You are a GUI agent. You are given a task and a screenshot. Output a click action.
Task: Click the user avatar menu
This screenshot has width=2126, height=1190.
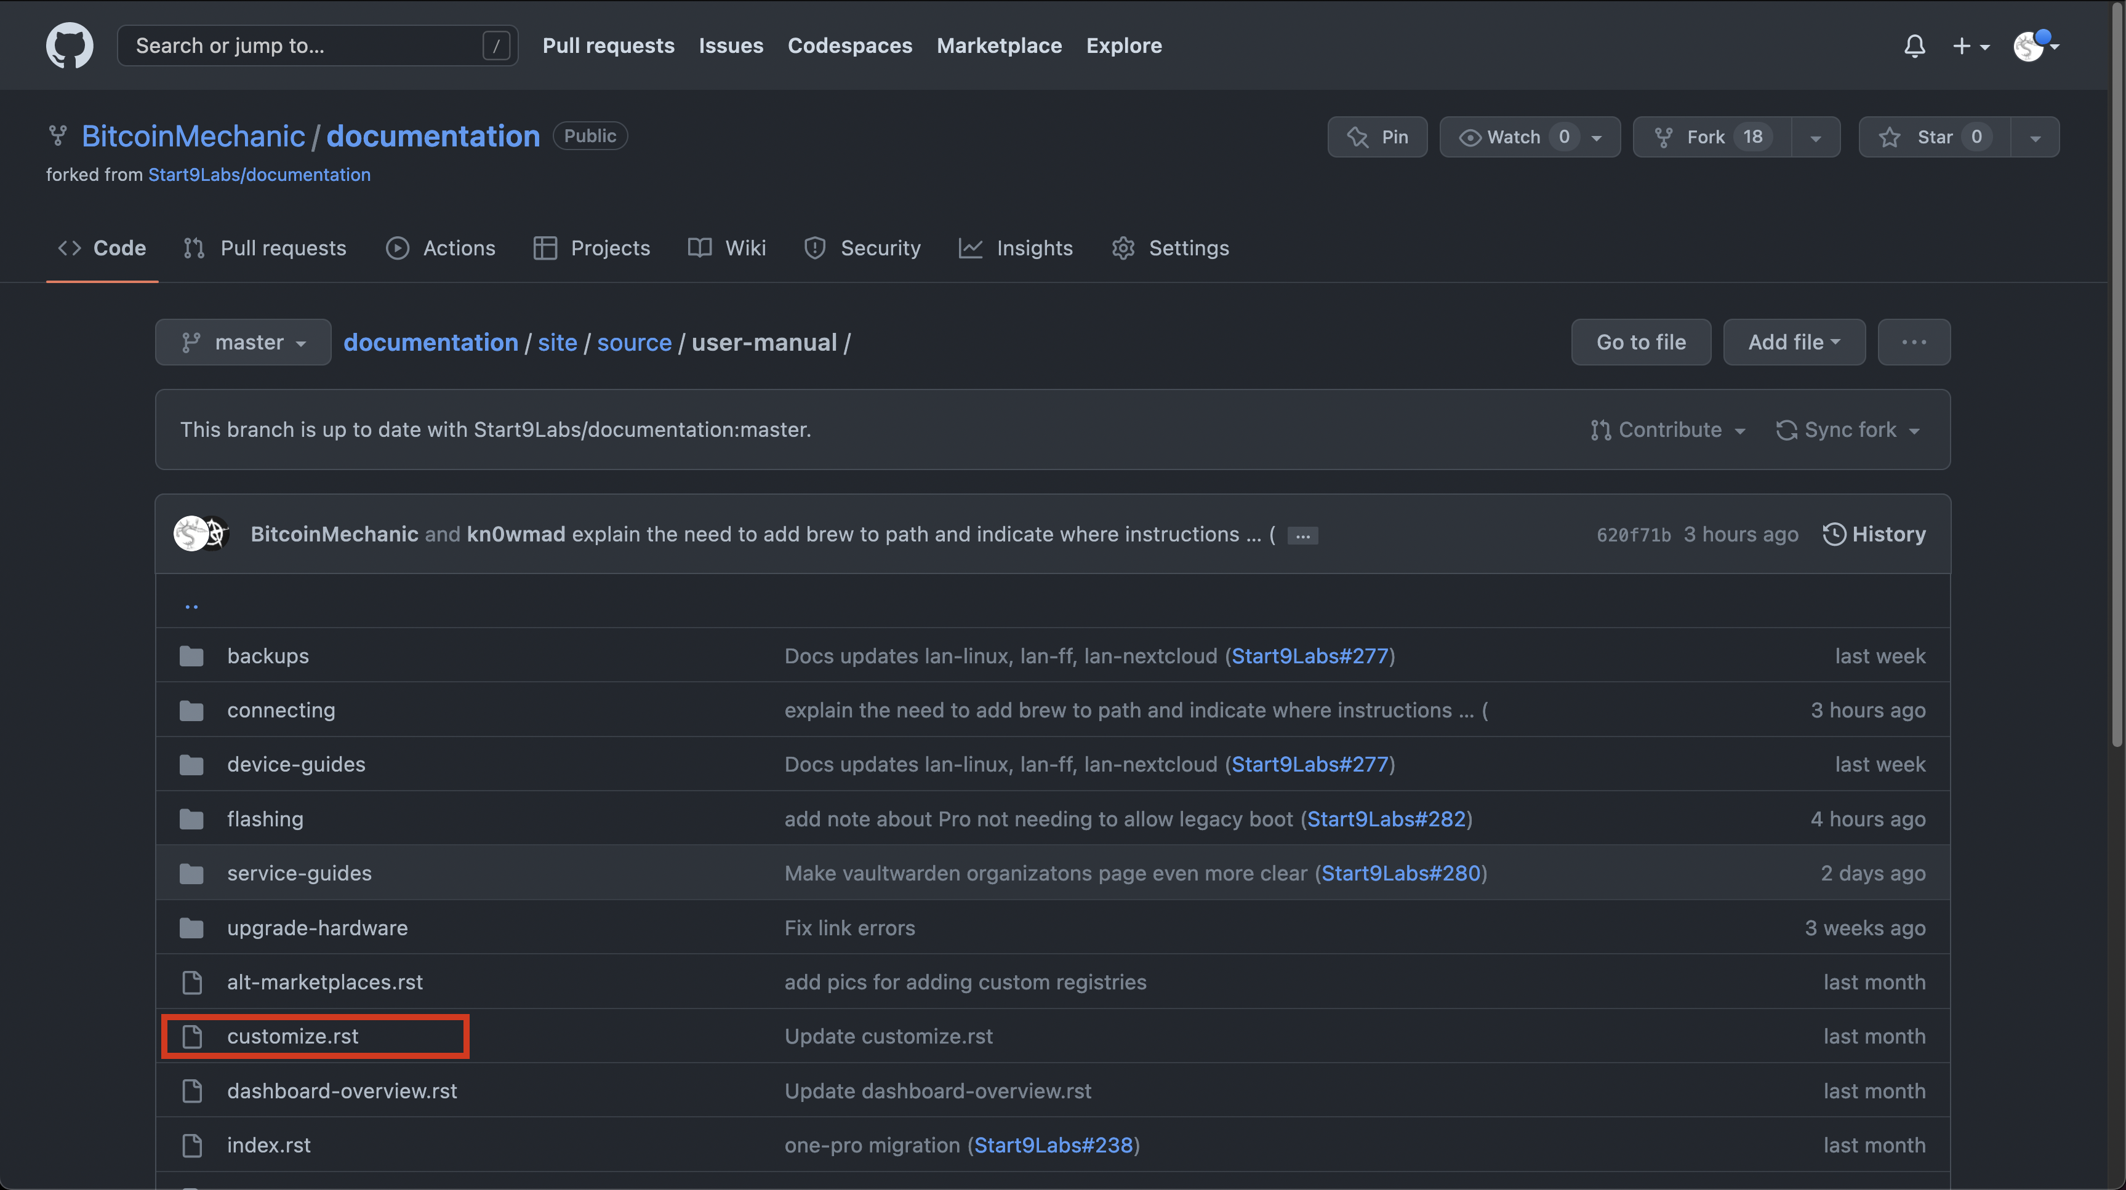pyautogui.click(x=2034, y=46)
